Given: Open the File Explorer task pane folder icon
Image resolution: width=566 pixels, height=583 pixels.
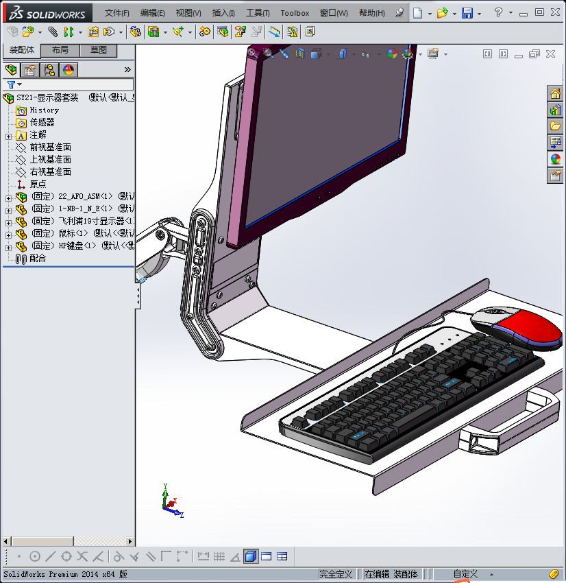Looking at the screenshot, I should (x=555, y=126).
